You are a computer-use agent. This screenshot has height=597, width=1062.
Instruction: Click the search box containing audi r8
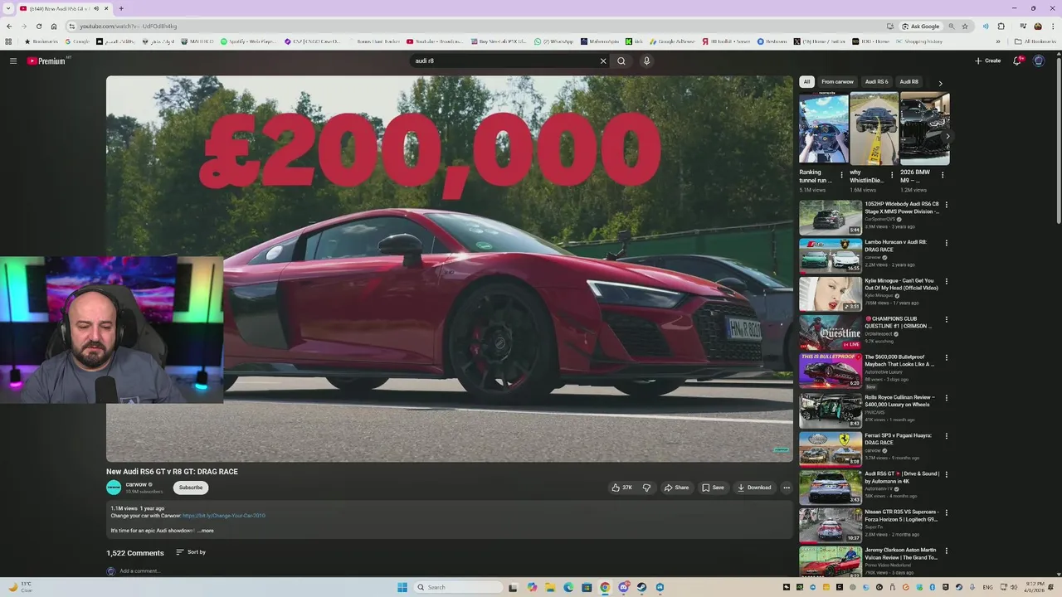pos(504,61)
